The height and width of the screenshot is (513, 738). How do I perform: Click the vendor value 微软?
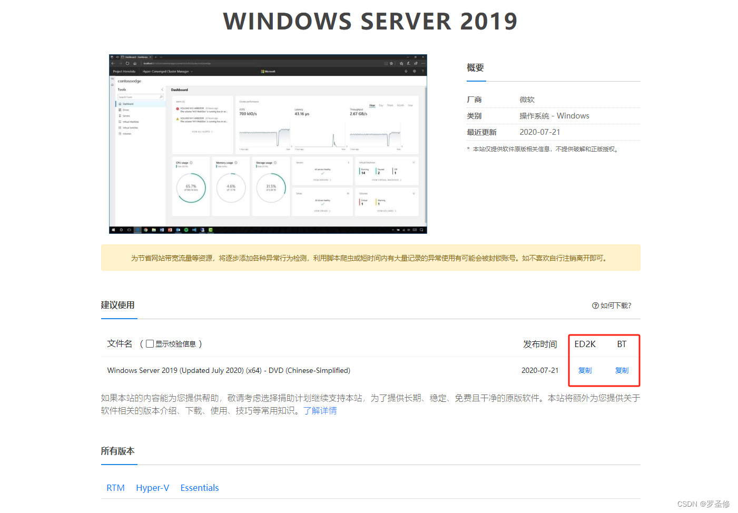[527, 100]
